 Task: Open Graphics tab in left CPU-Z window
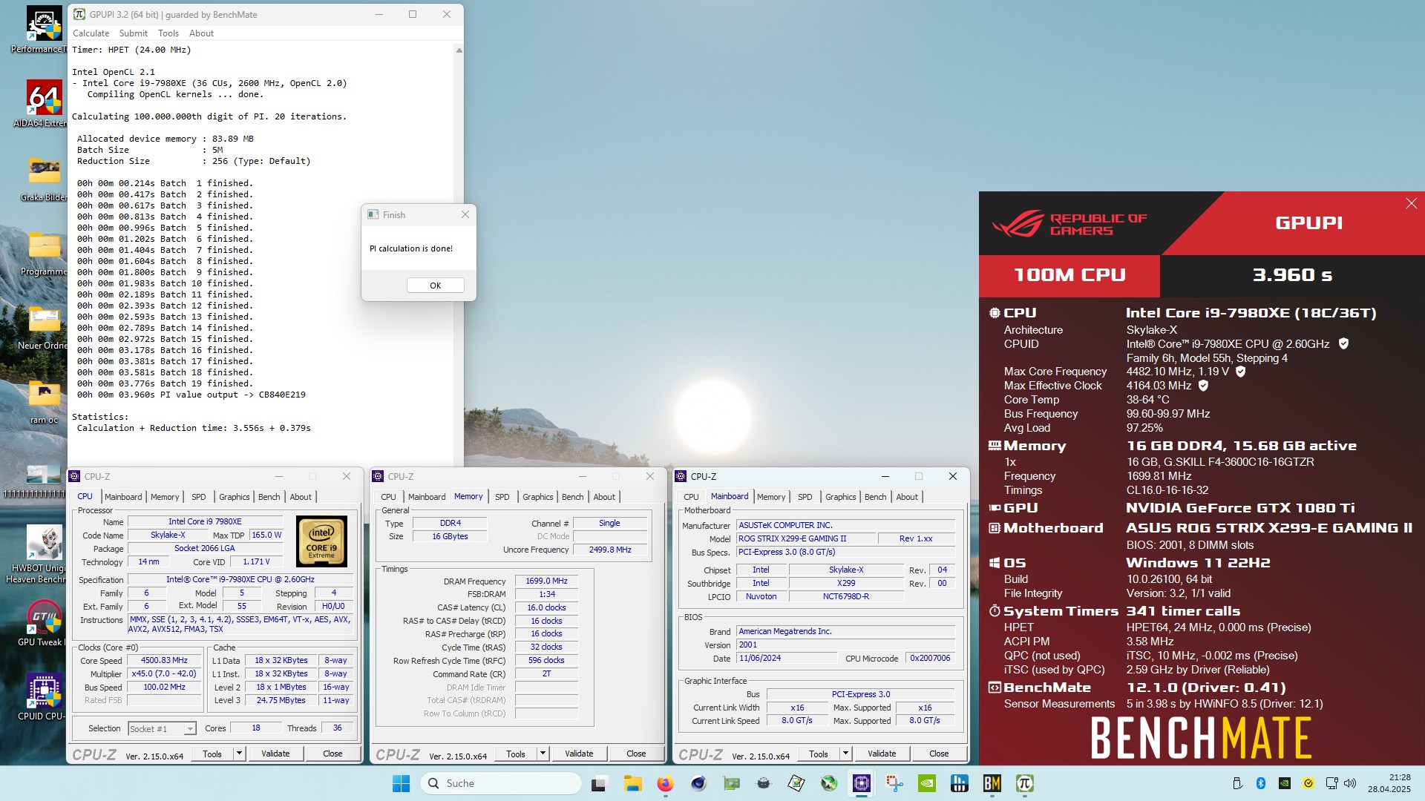pyautogui.click(x=234, y=497)
